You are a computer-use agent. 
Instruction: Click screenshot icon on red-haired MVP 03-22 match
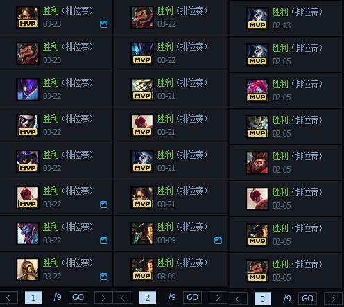(103, 204)
